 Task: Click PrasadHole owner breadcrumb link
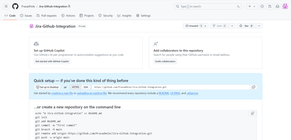tap(28, 6)
